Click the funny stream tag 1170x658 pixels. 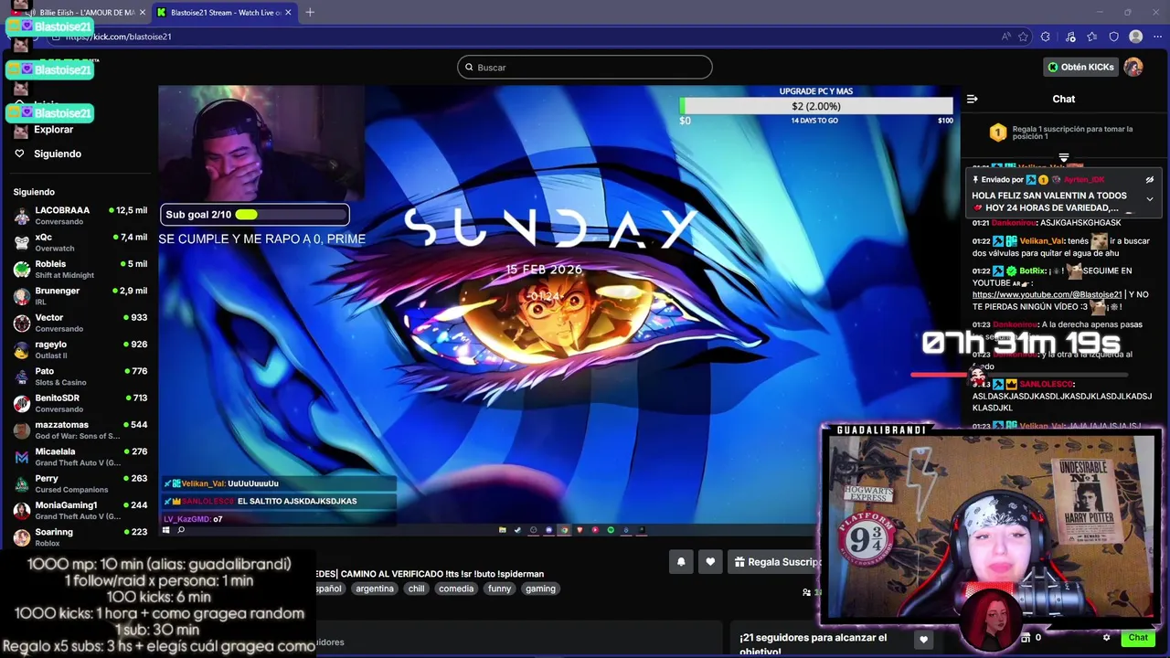tap(500, 589)
